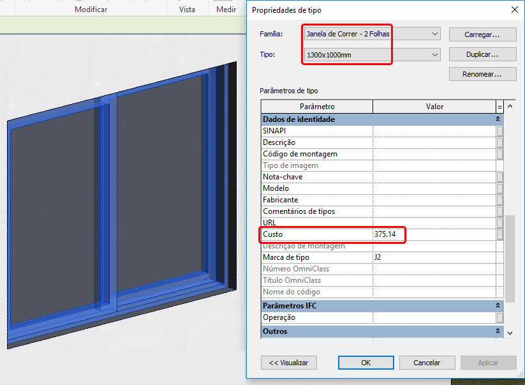The image size is (525, 385).
Task: Confirm changes with OK
Action: click(366, 362)
